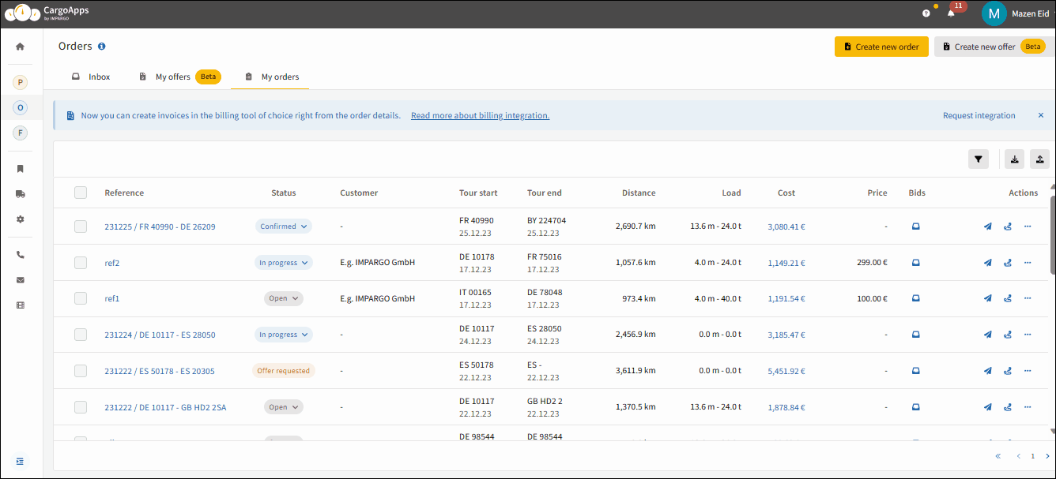Go to home icon in sidebar
Image resolution: width=1056 pixels, height=479 pixels.
(21, 47)
